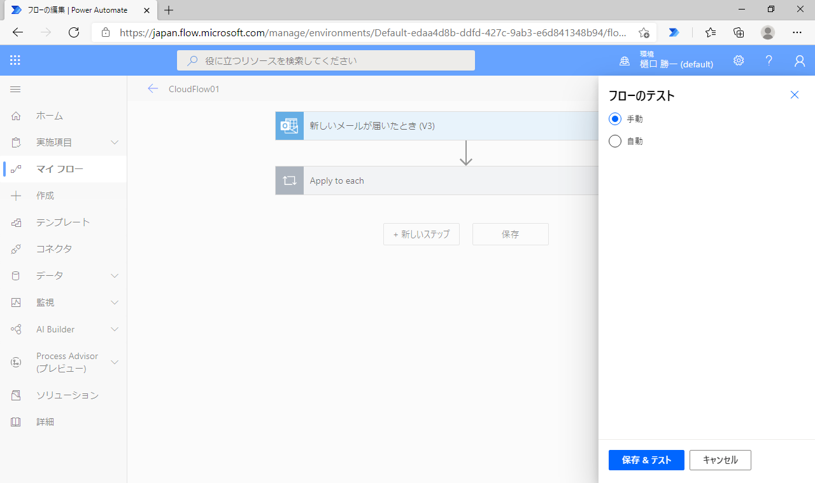This screenshot has height=483, width=815.
Task: Click the solutions icon beside ソリューション
Action: [16, 395]
